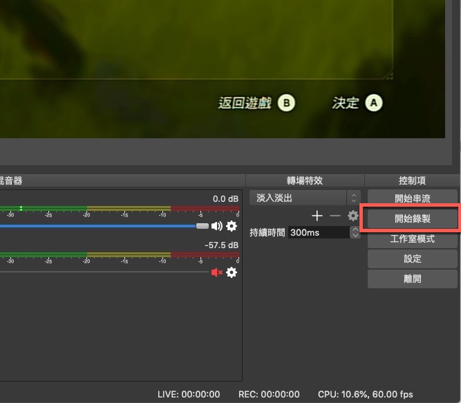This screenshot has height=403, width=461.
Task: Open transition properties gear icon
Action: (352, 216)
